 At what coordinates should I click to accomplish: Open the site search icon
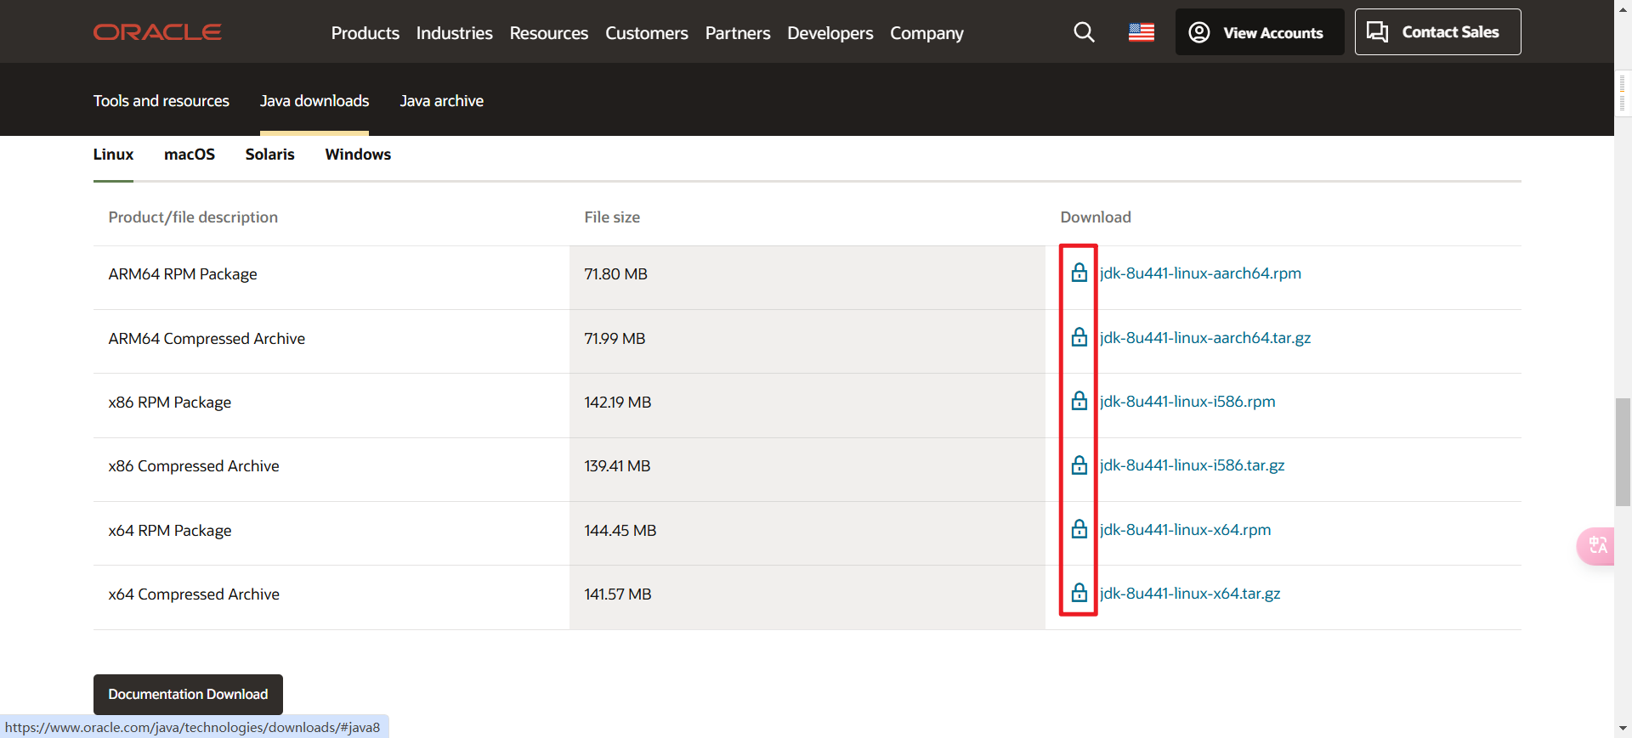[1084, 32]
